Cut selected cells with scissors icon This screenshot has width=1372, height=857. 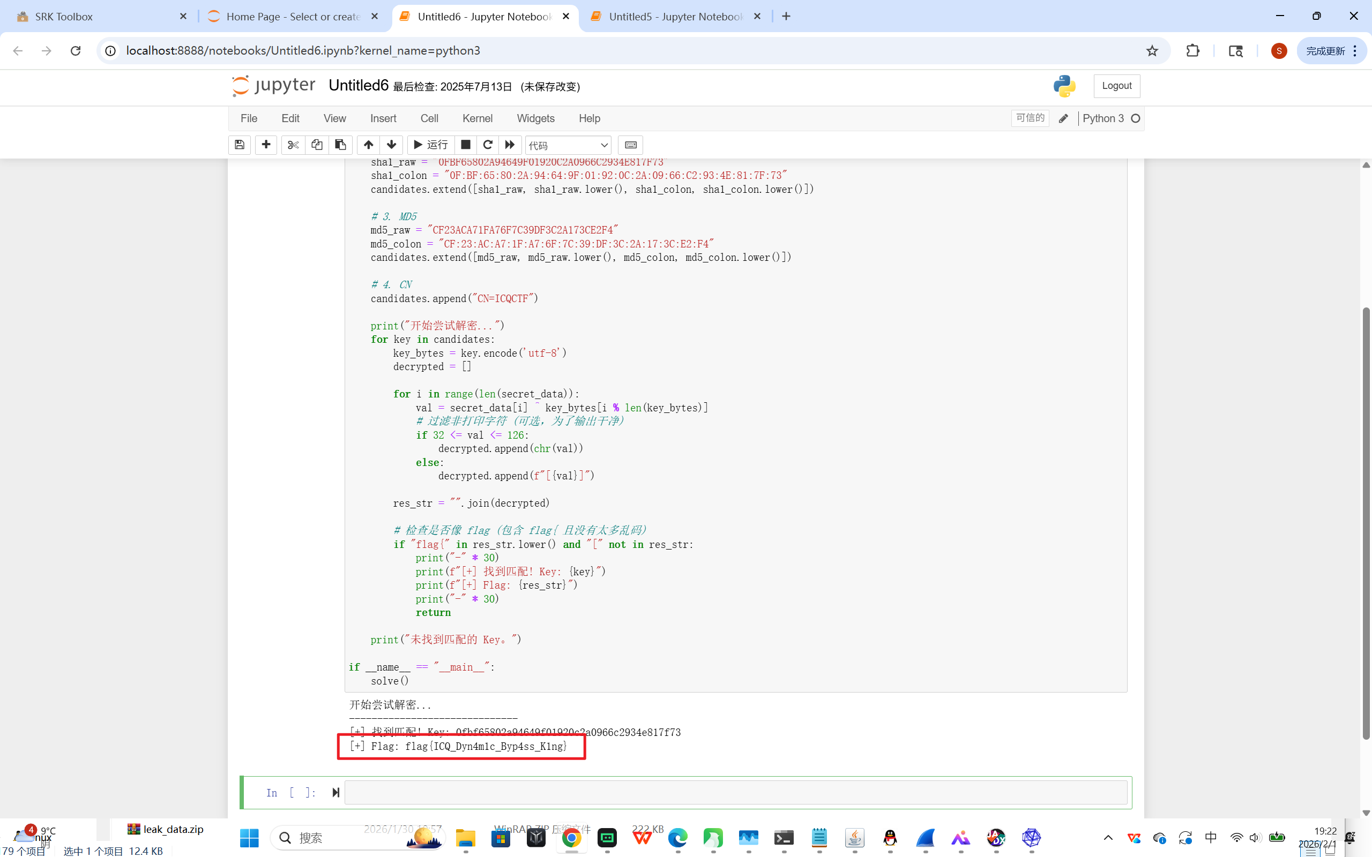point(293,145)
